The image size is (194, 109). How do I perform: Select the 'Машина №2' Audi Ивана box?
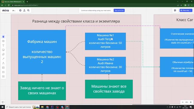[x=105, y=65]
